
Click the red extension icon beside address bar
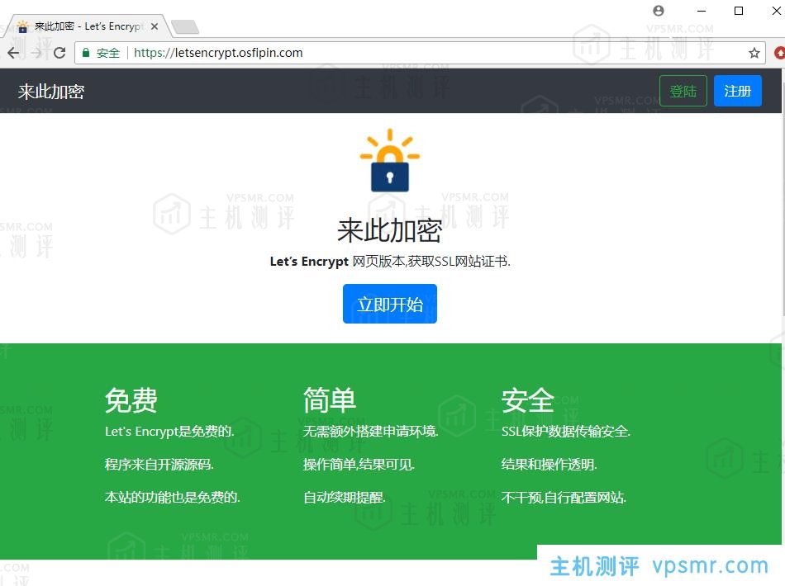tap(780, 53)
